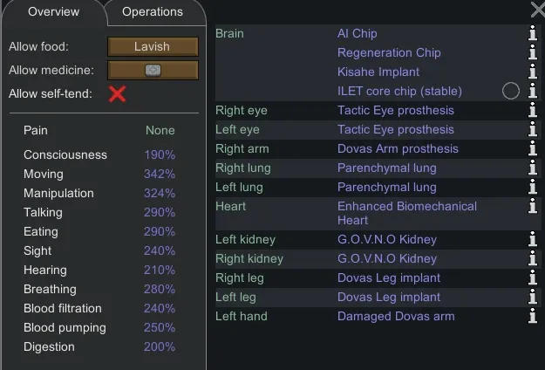
Task: Click the circle indicator on ILET core chip
Action: (x=511, y=91)
